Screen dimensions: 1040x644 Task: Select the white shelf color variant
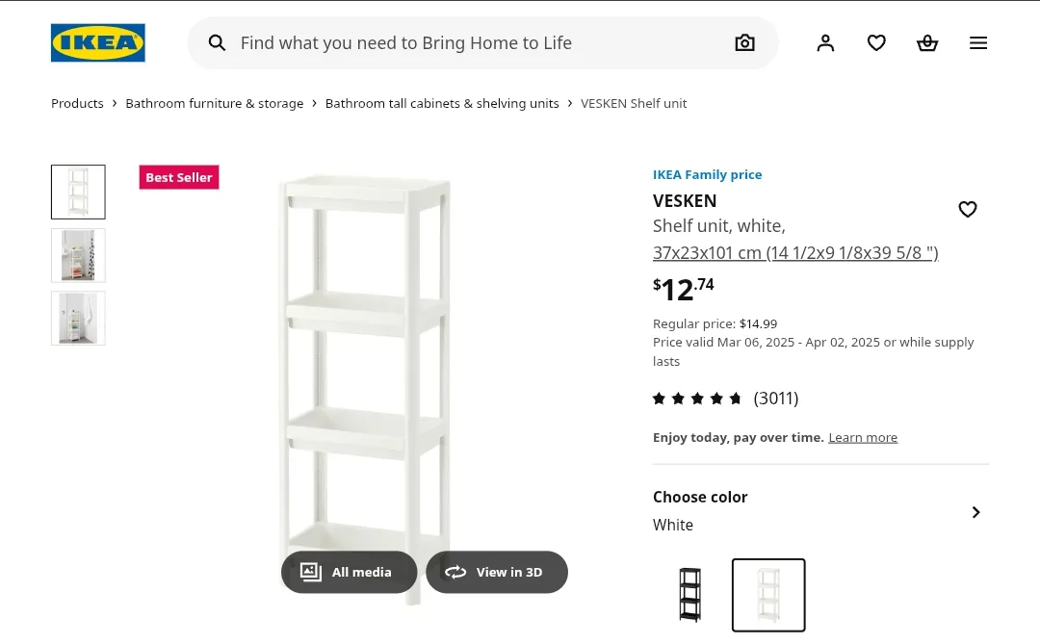point(768,595)
